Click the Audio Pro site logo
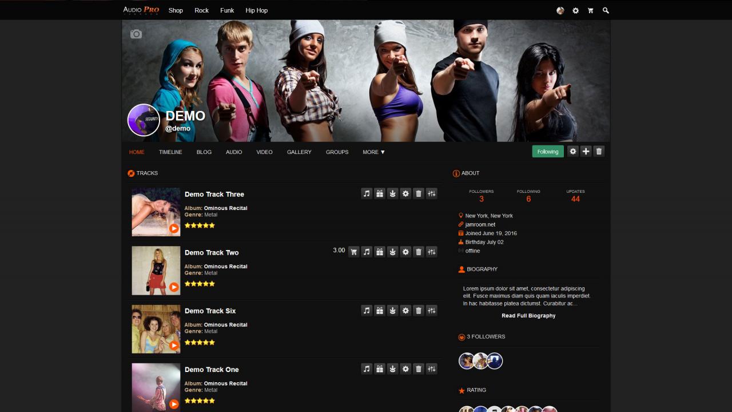Viewport: 732px width, 412px height. [x=141, y=10]
